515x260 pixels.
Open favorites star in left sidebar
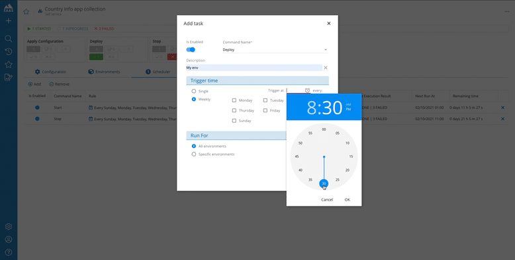[x=9, y=65]
